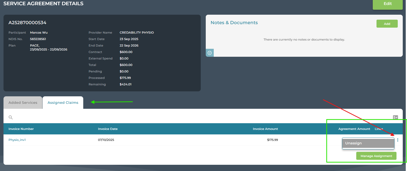Sort by the Invoice Date column header

108,129
